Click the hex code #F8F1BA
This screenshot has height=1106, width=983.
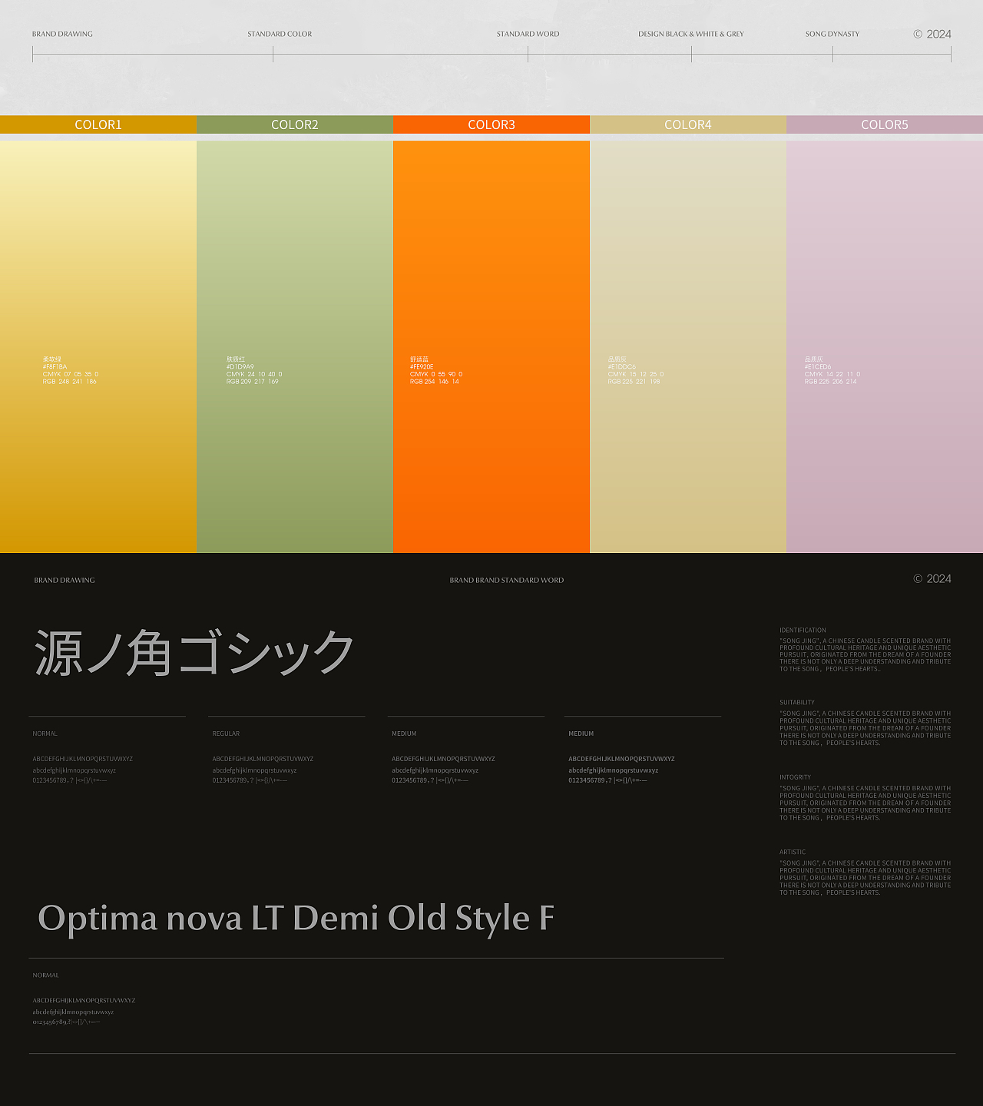(55, 367)
